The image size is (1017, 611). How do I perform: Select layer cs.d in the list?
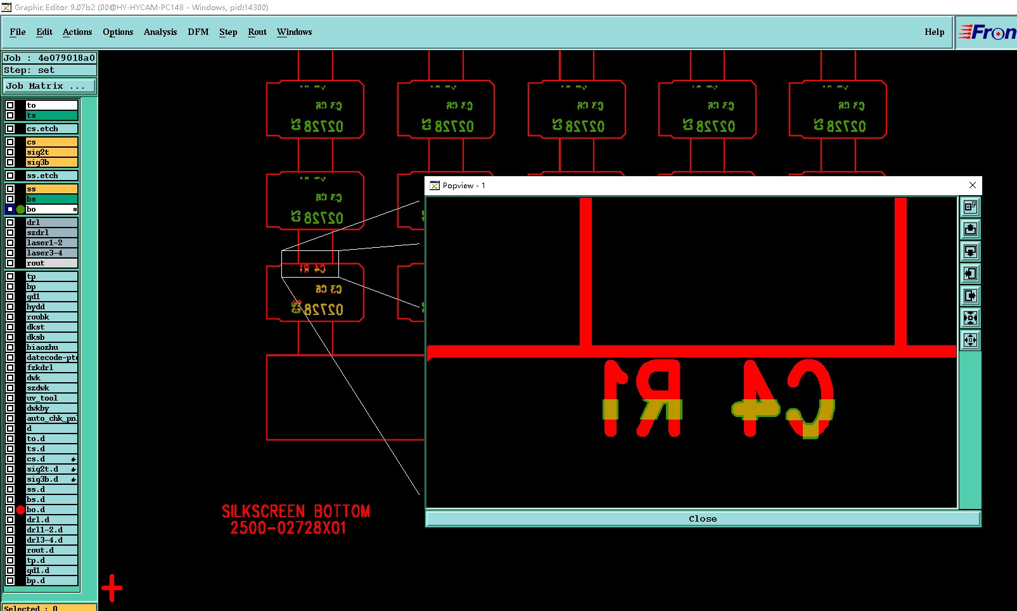51,459
